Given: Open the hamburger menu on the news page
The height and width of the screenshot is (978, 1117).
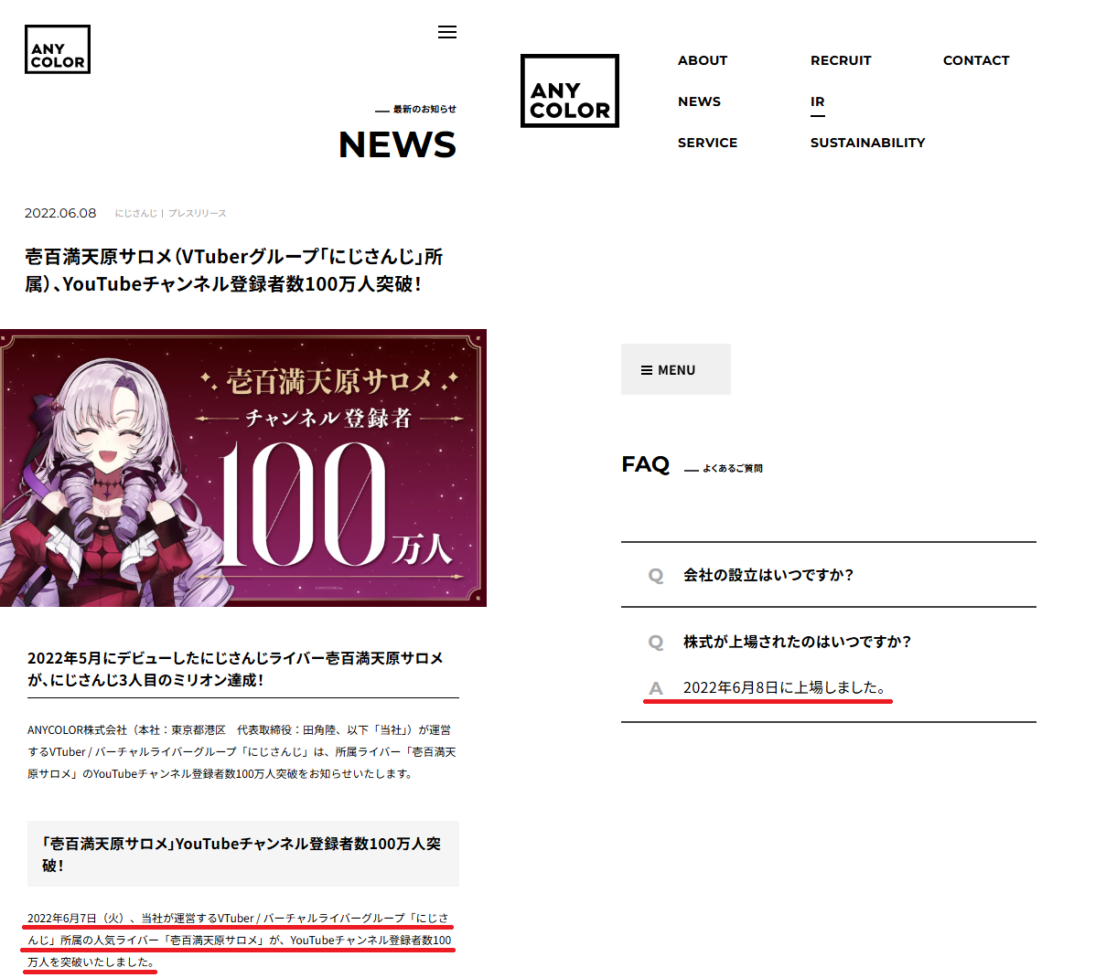Looking at the screenshot, I should pyautogui.click(x=447, y=32).
